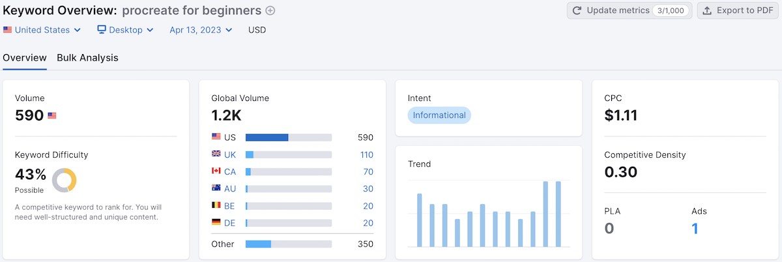Screen dimensions: 782x262
Task: Click the Volume 590 figure
Action: pyautogui.click(x=29, y=115)
